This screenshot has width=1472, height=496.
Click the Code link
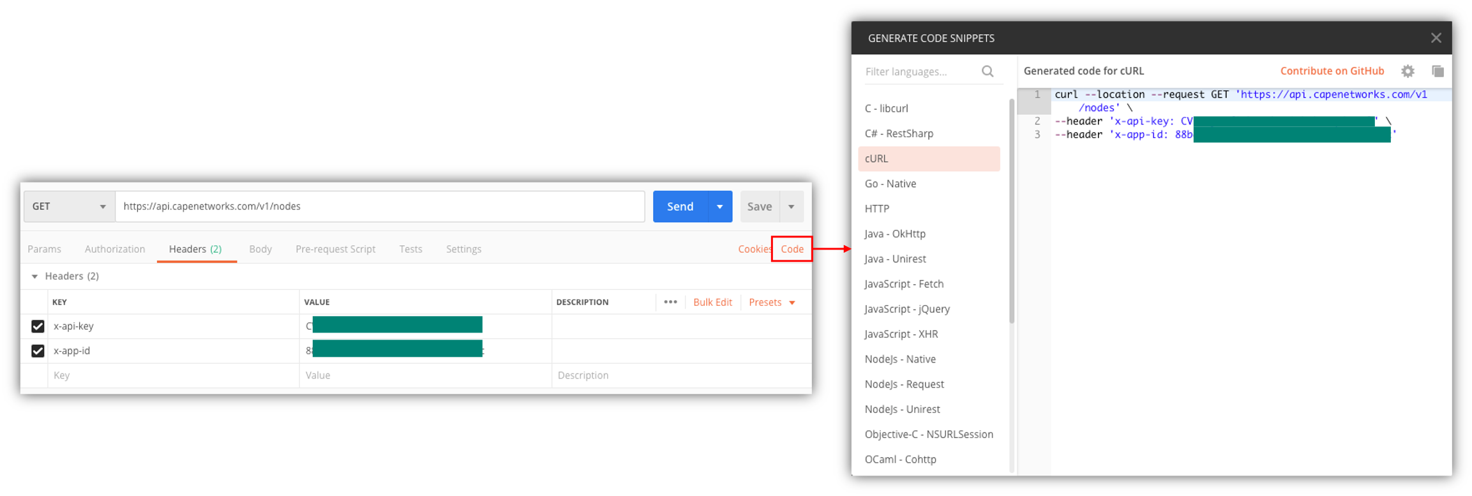click(792, 249)
